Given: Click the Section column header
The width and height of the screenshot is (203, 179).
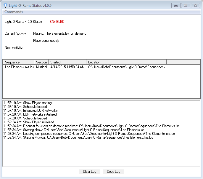Looking at the screenshot, I should point(41,62).
